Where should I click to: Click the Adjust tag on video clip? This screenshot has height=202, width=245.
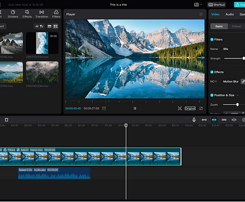23,150
